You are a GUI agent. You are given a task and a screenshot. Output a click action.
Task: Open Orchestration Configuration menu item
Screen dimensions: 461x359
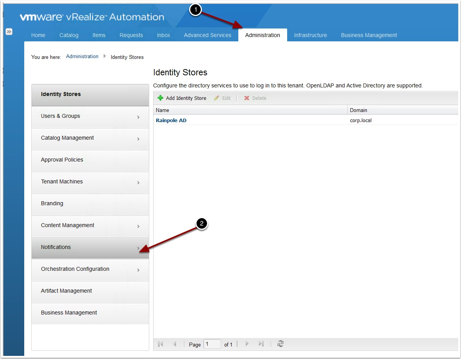coord(90,270)
